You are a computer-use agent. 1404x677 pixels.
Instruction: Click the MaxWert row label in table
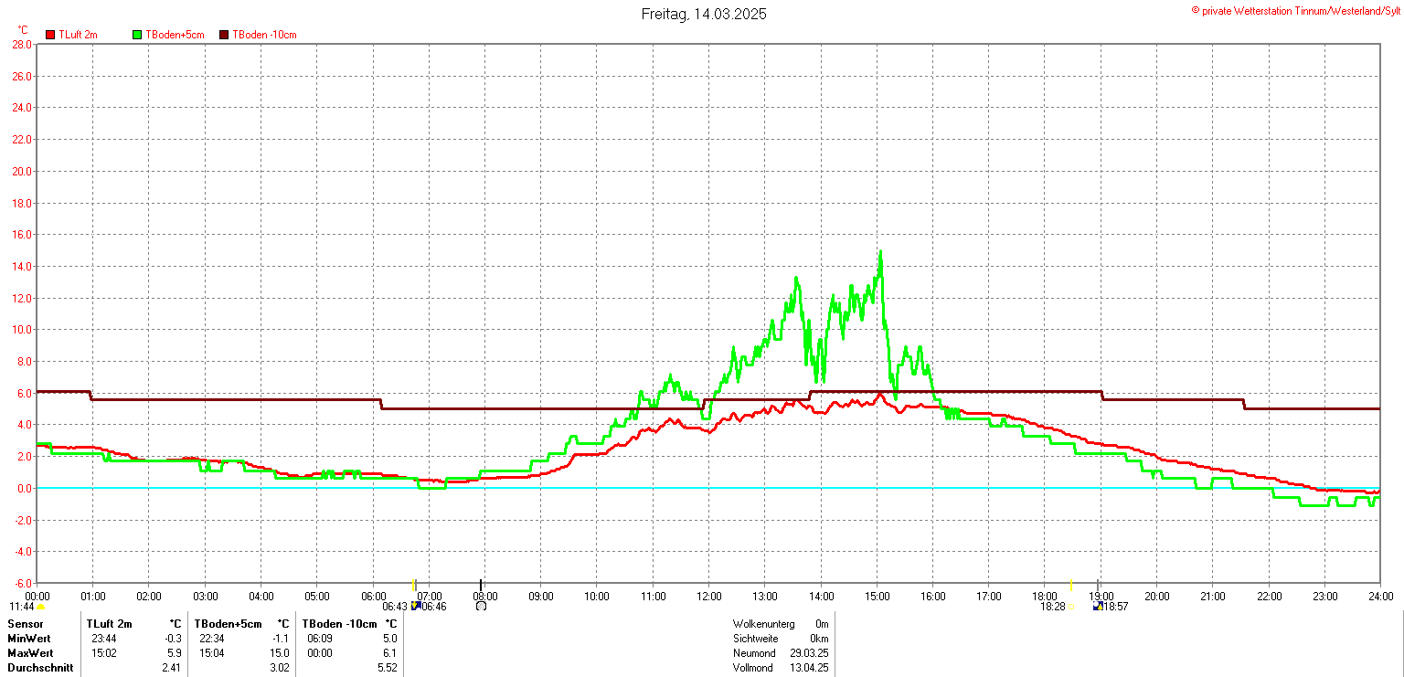(30, 653)
